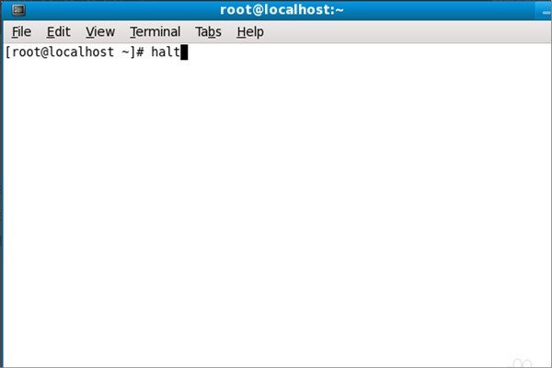Open the Help menu
Image resolution: width=552 pixels, height=368 pixels.
(x=250, y=32)
